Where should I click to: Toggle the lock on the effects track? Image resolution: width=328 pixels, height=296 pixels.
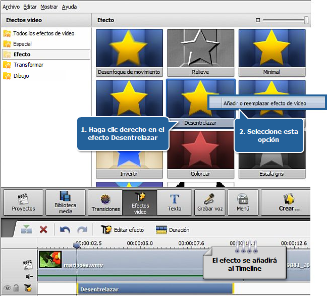pyautogui.click(x=16, y=288)
